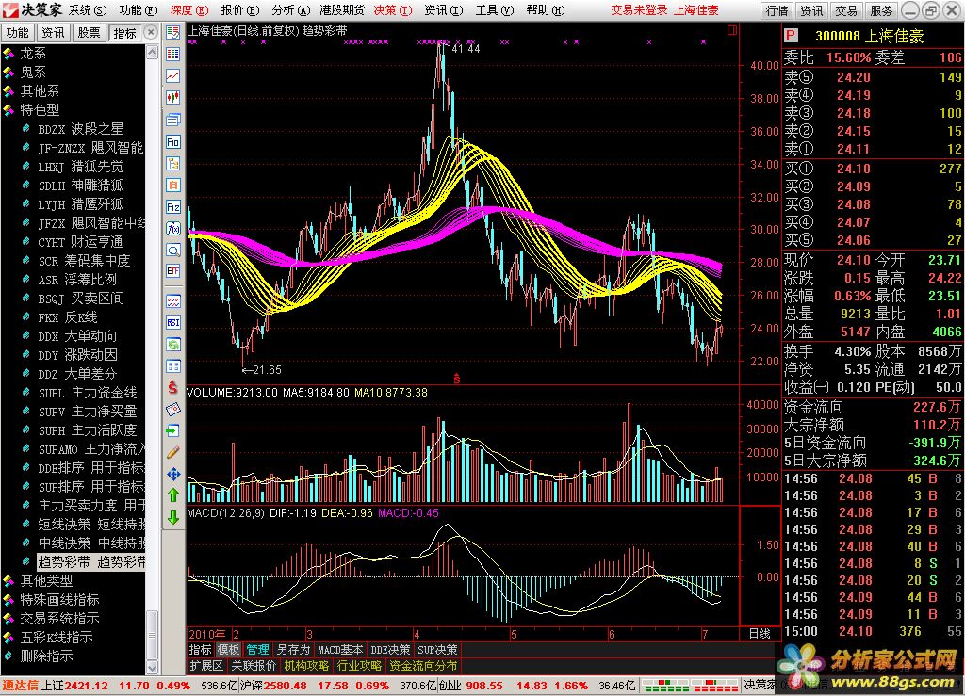965x696 pixels.
Task: Click the 行情 button at top right
Action: [777, 10]
